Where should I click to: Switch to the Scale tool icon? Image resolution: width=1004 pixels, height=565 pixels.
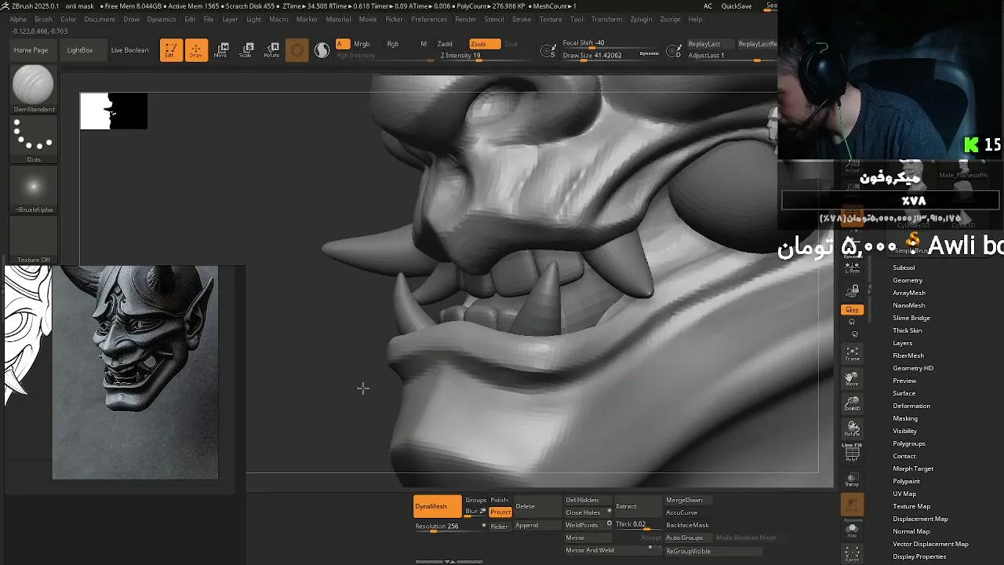[x=246, y=50]
